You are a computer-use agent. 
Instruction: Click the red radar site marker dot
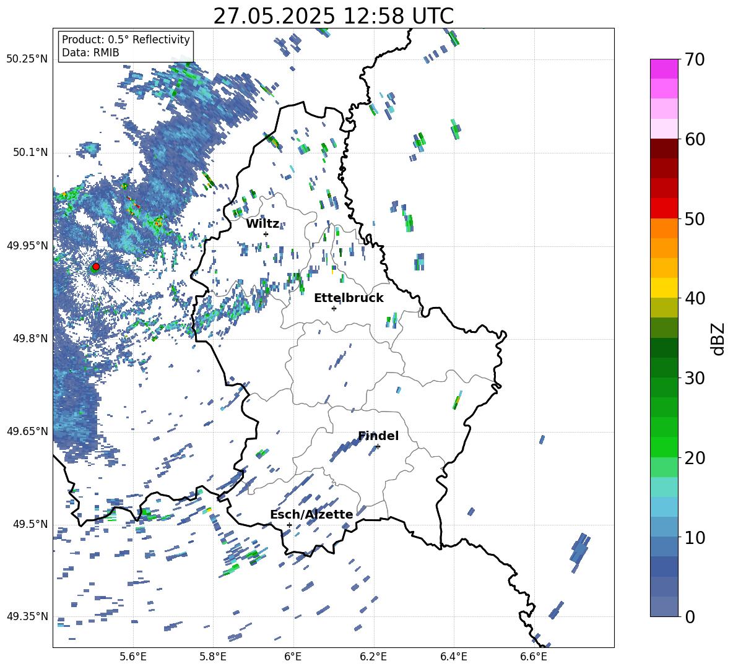[x=96, y=266]
